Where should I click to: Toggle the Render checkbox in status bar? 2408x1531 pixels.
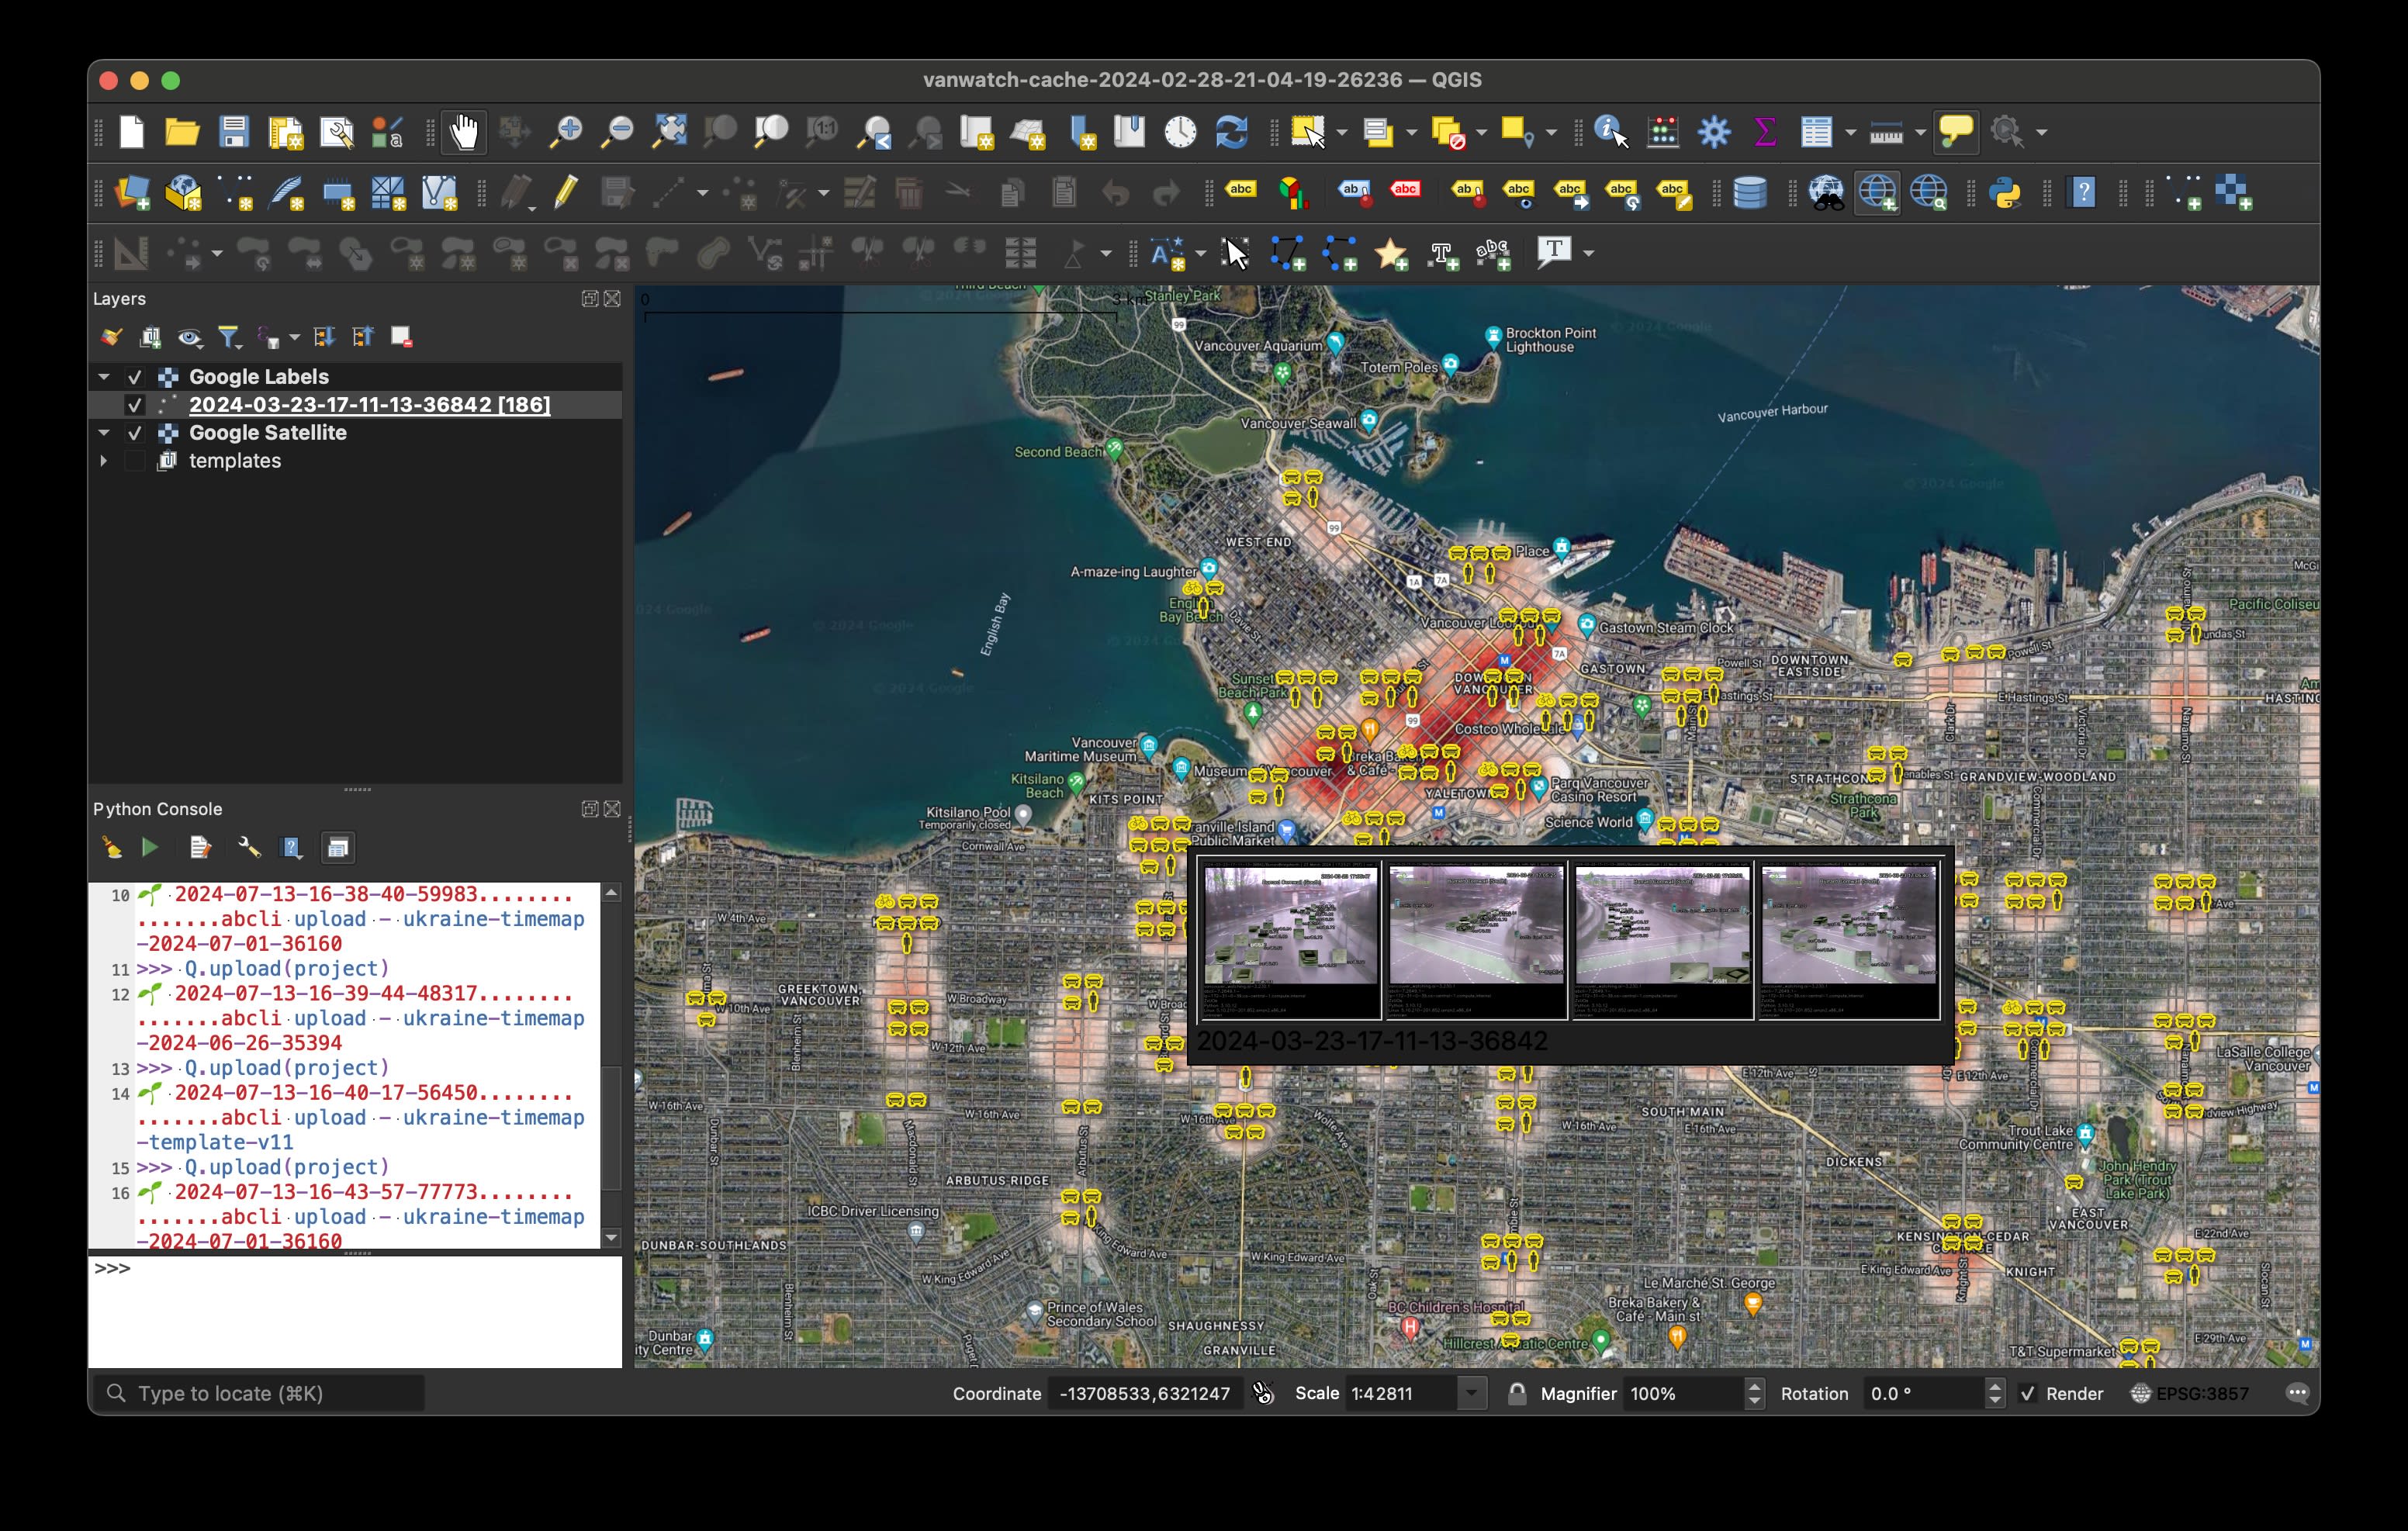click(x=2027, y=1393)
